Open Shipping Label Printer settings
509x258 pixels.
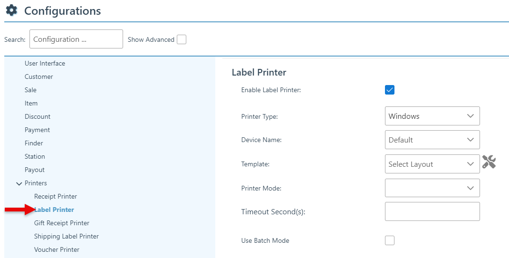[67, 236]
